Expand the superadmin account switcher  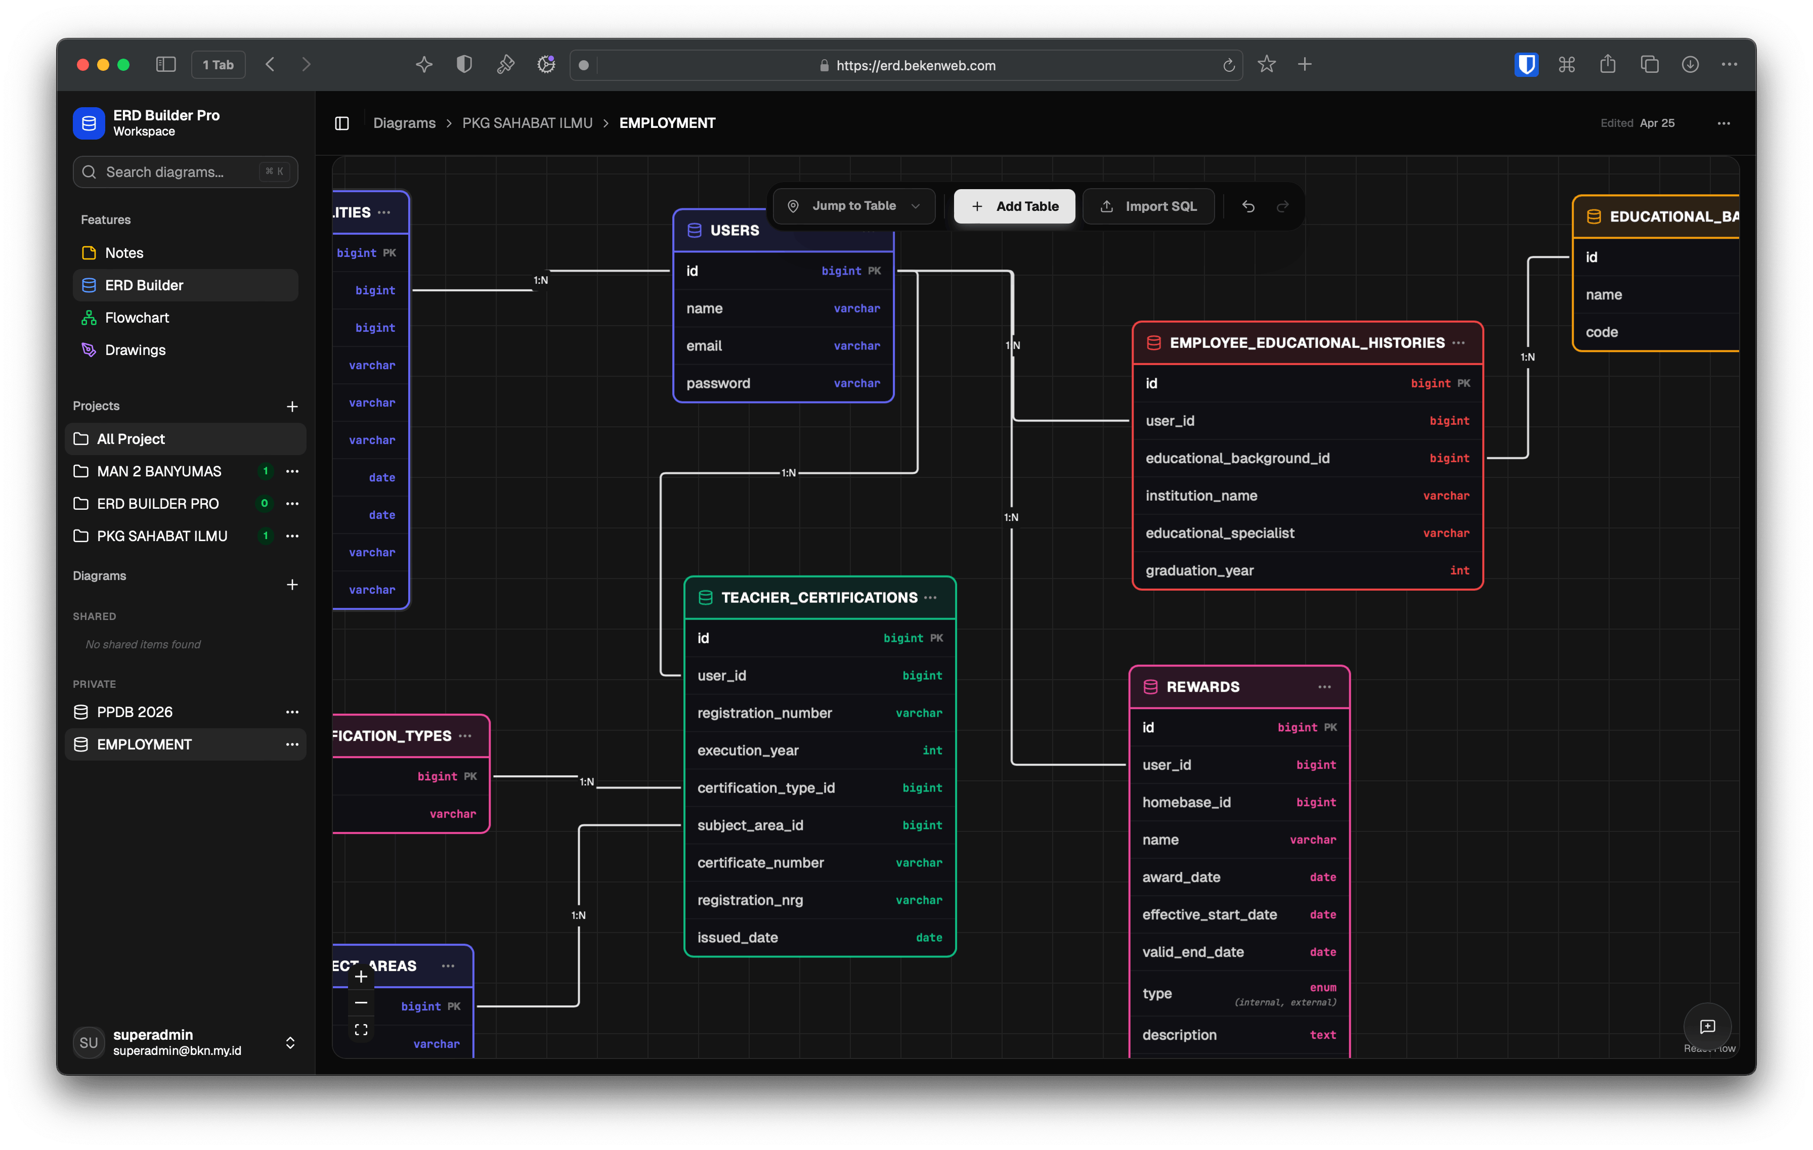pyautogui.click(x=290, y=1042)
